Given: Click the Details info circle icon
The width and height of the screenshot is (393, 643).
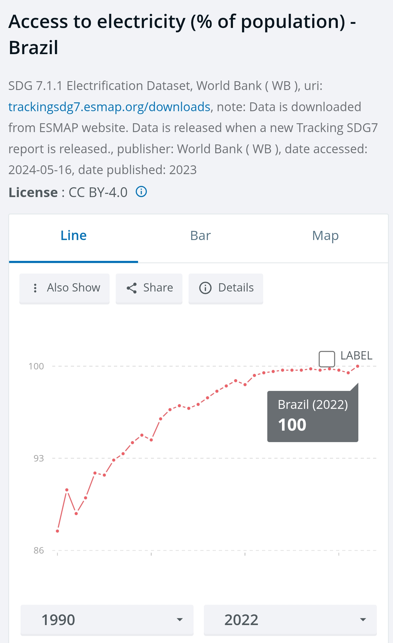Looking at the screenshot, I should [205, 288].
